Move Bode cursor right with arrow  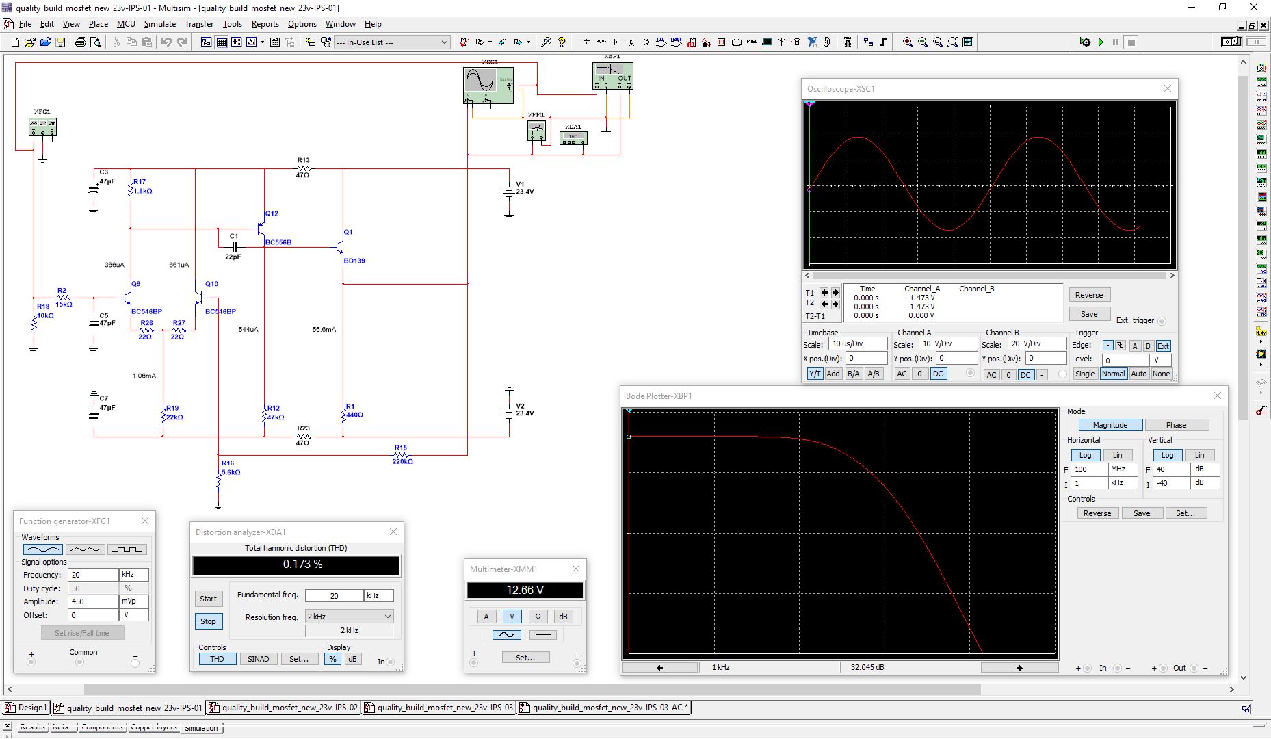tap(1019, 668)
